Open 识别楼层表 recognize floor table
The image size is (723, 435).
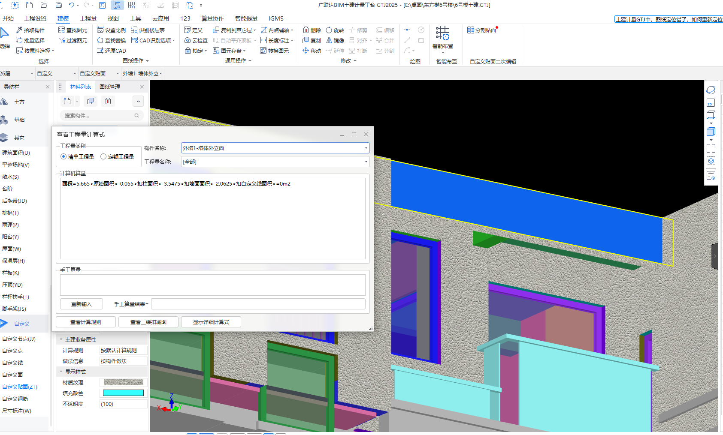(148, 30)
